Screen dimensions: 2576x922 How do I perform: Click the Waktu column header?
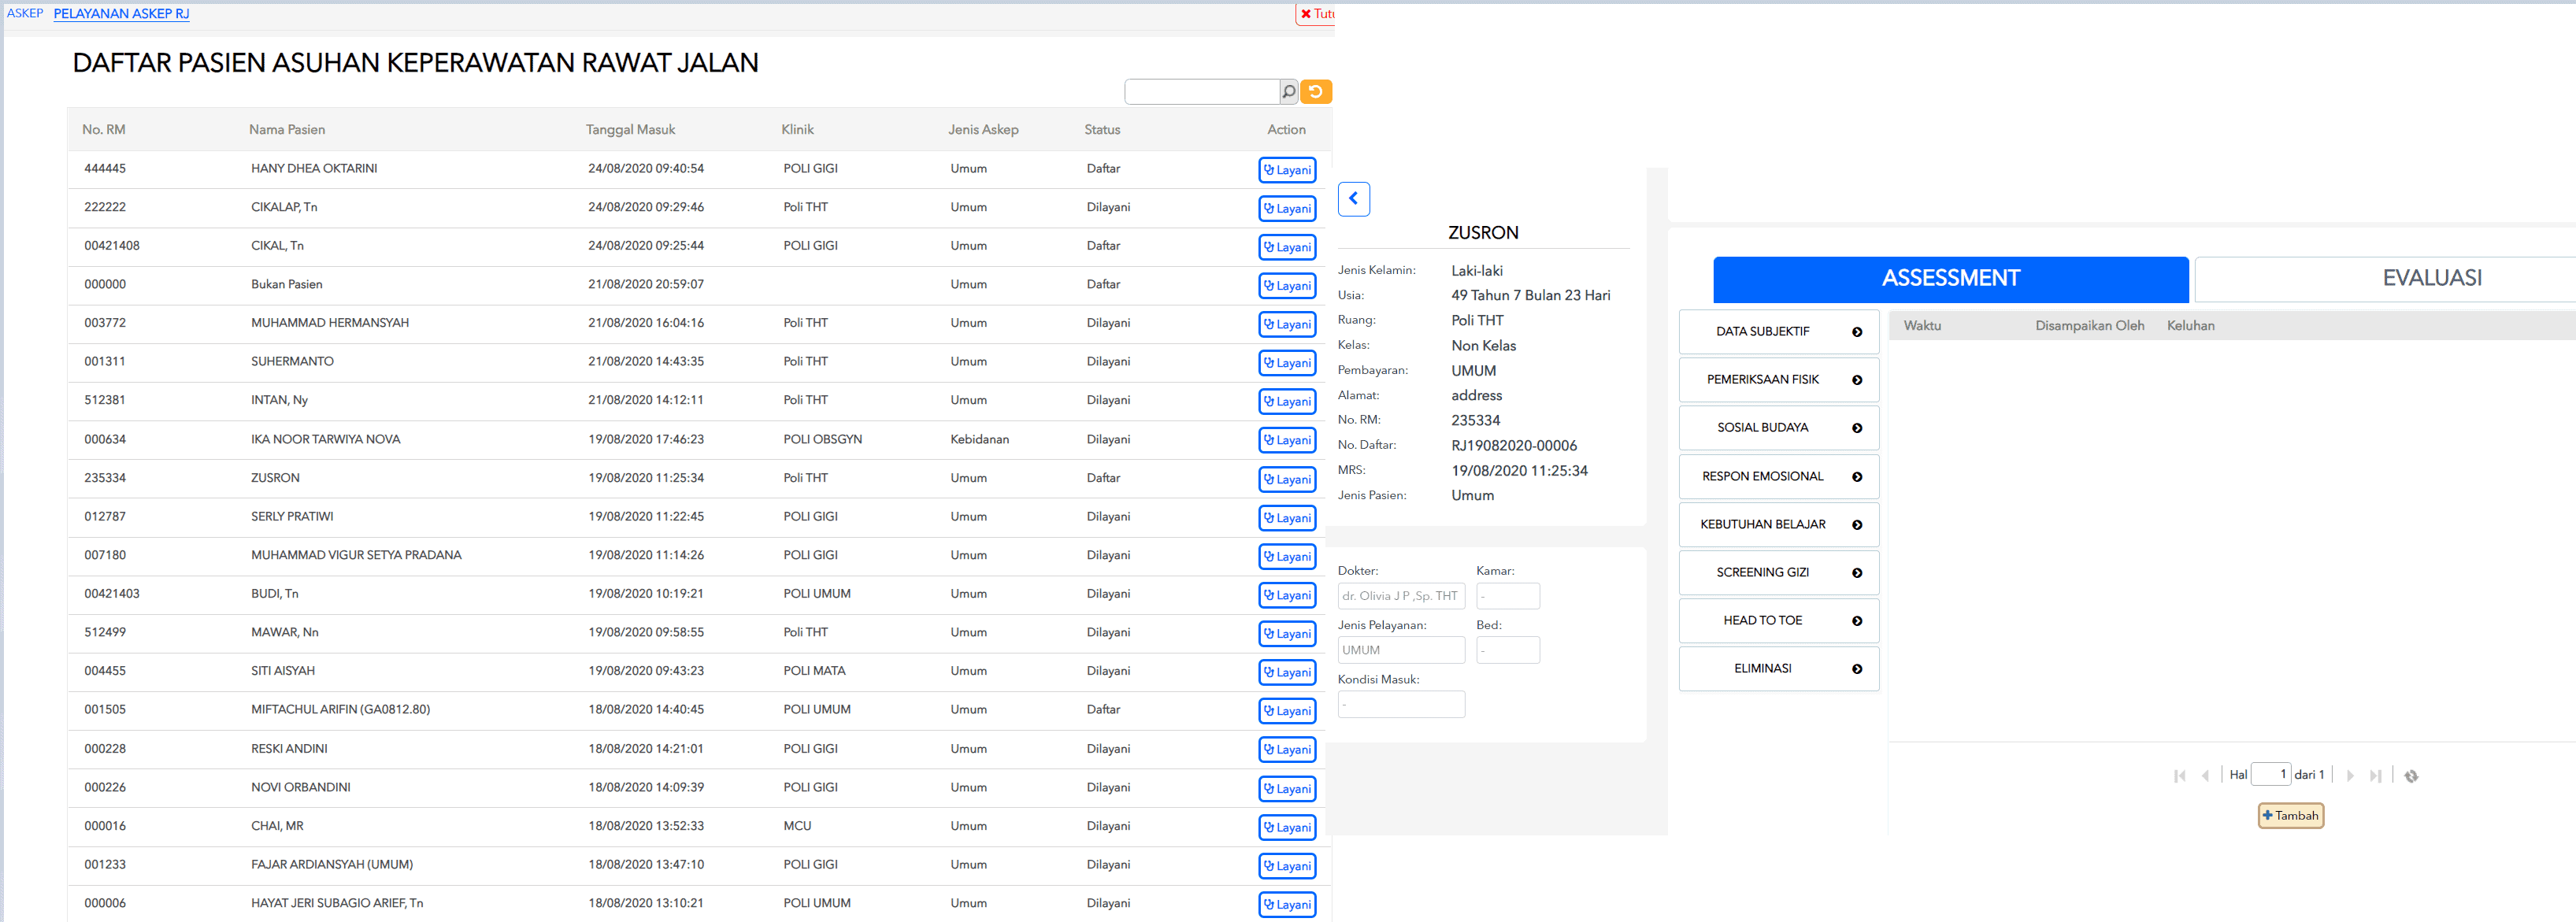1922,326
